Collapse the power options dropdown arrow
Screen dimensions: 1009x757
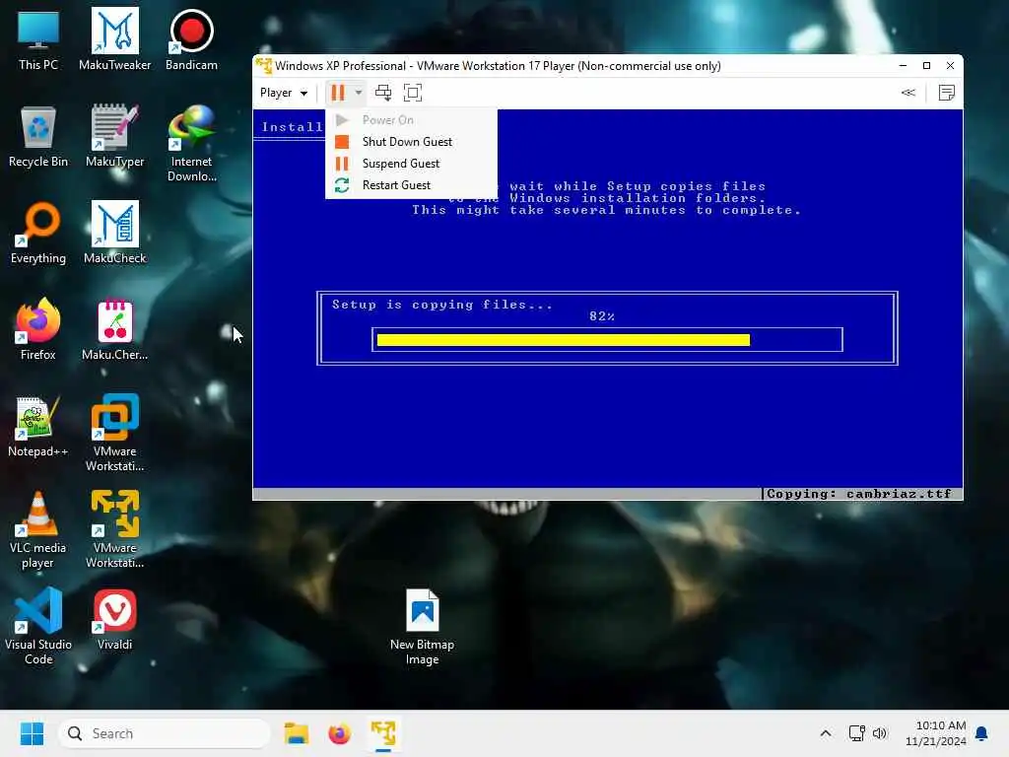(359, 93)
